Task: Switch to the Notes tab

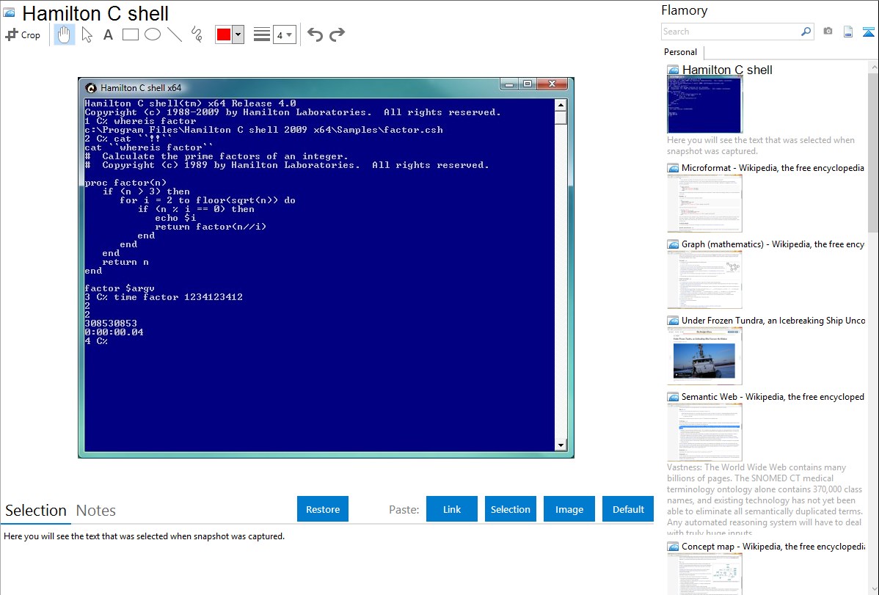Action: 96,511
